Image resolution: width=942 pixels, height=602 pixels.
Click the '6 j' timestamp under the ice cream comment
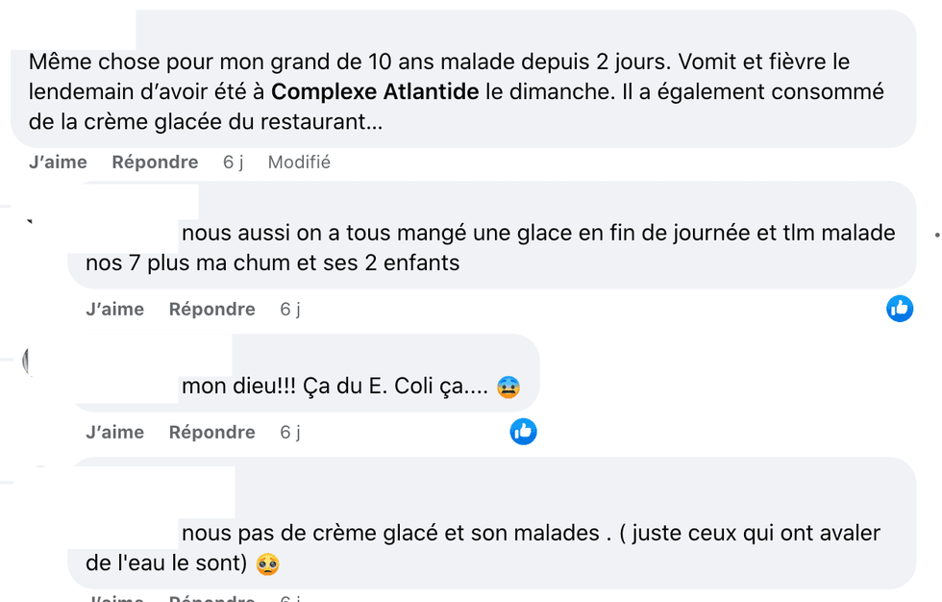pyautogui.click(x=288, y=309)
